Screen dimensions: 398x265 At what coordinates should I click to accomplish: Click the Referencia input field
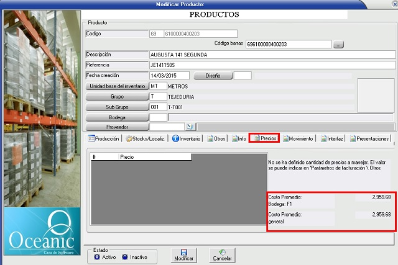tap(272, 65)
